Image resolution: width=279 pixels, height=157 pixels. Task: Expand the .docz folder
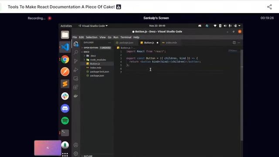click(93, 56)
